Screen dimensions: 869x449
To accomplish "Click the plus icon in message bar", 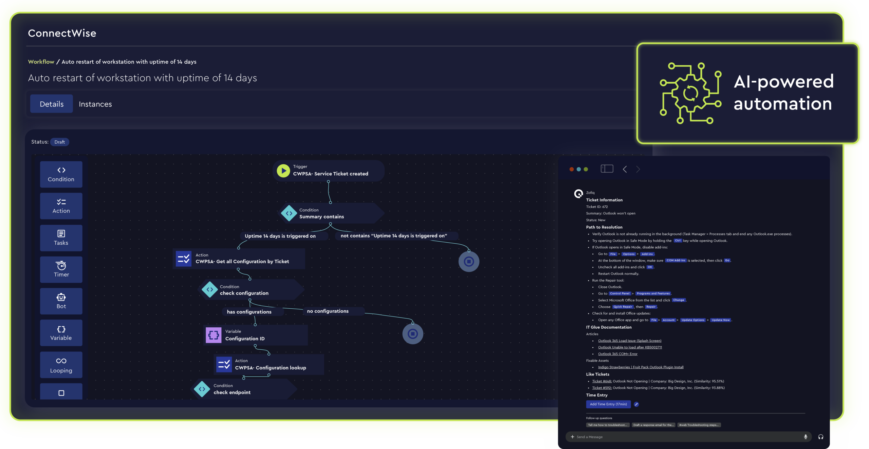I will tap(572, 437).
